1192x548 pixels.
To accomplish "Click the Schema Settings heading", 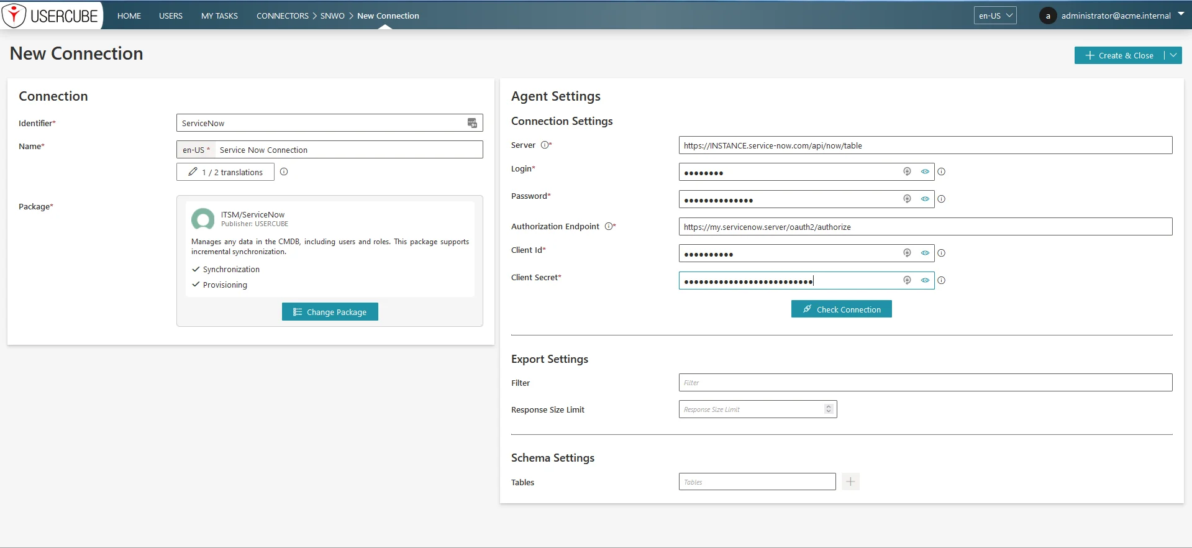I will pos(553,458).
